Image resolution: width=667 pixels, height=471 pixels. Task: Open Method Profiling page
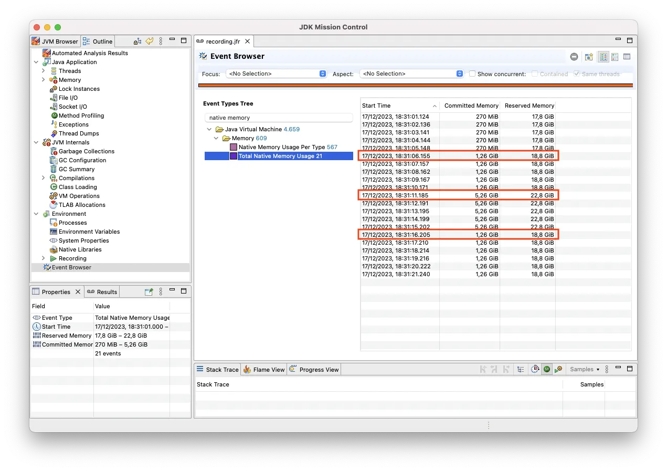pos(81,116)
